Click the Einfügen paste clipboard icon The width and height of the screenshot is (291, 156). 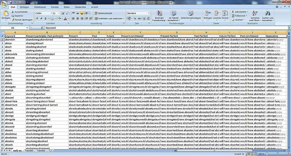pos(6,13)
